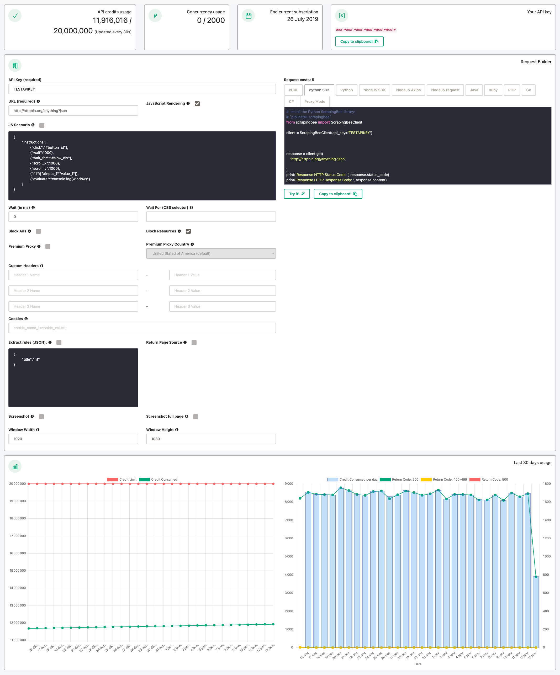This screenshot has height=675, width=560.
Task: Click the info icon beside Screenshot full page
Action: pyautogui.click(x=187, y=416)
